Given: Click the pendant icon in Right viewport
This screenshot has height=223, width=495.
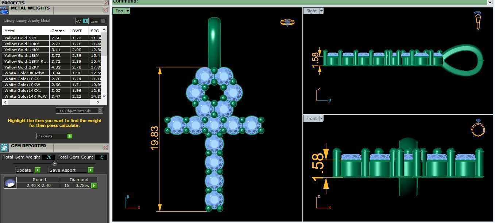Looking at the screenshot, I should pyautogui.click(x=477, y=20).
